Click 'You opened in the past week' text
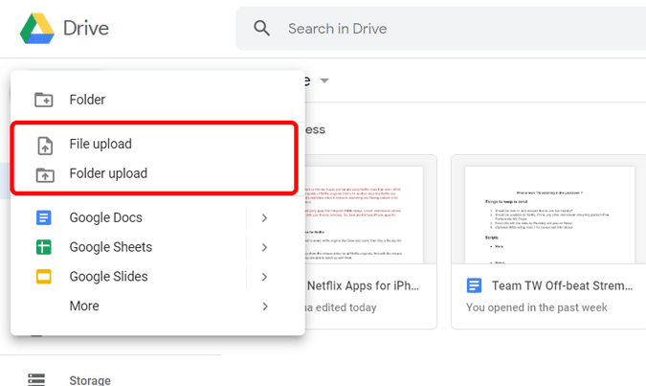646x386 pixels. click(537, 307)
